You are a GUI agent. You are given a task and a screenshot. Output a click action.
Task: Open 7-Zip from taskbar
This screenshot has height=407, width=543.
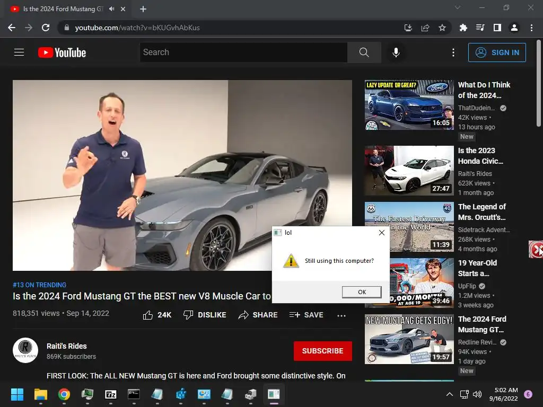point(110,394)
